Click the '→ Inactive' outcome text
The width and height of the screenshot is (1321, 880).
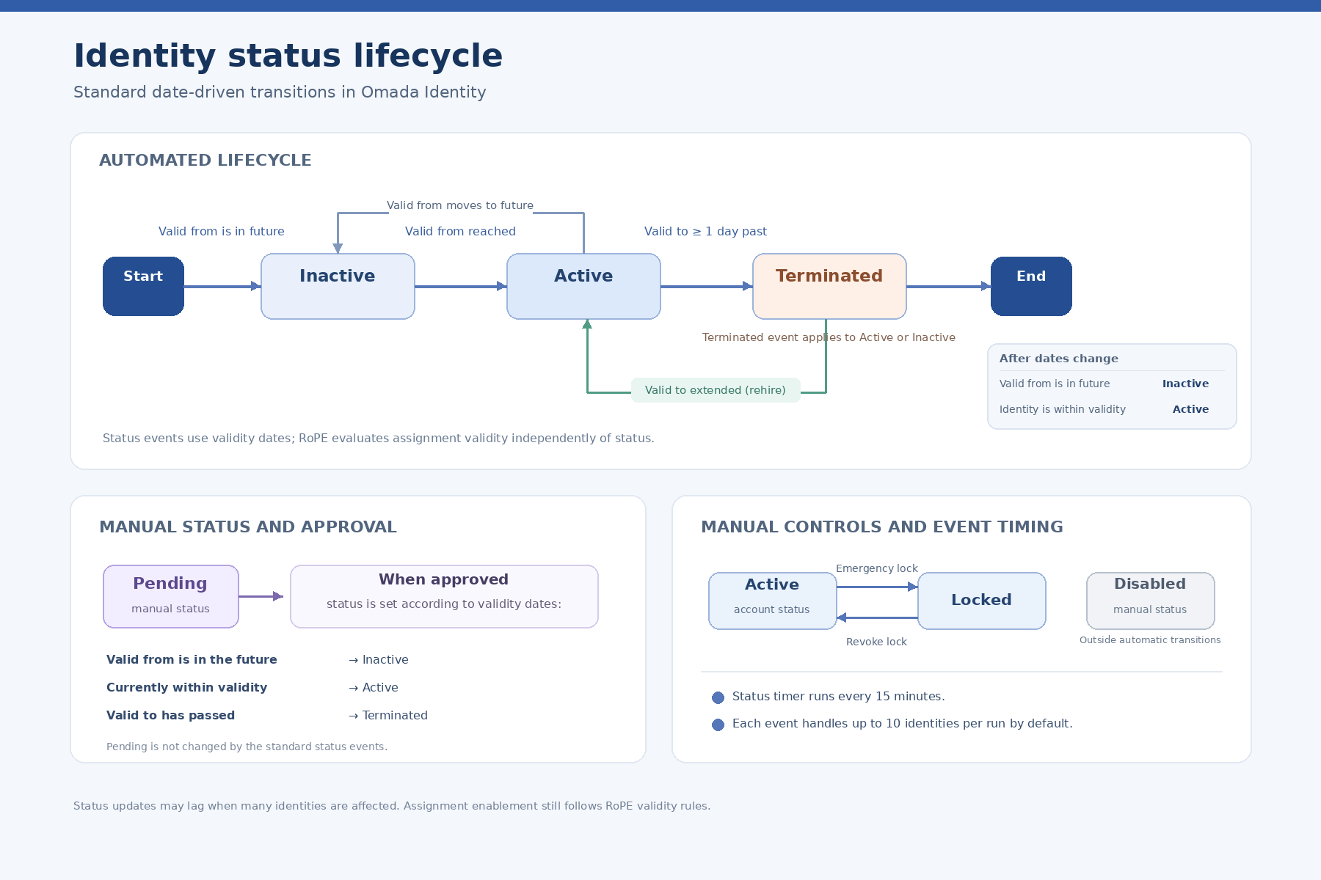(x=379, y=659)
